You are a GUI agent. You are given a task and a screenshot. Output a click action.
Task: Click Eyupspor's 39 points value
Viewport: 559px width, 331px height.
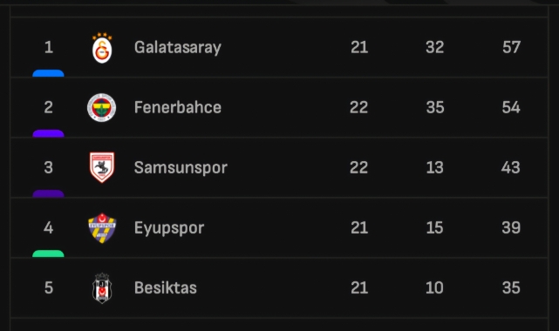[511, 228]
